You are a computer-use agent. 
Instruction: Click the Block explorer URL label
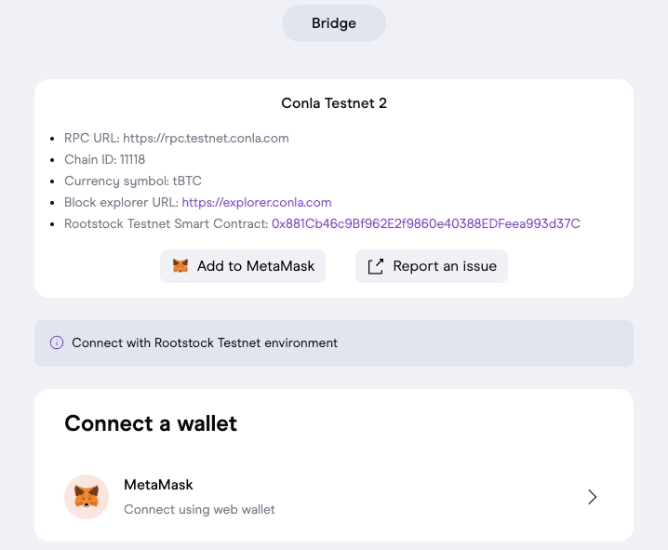(121, 202)
